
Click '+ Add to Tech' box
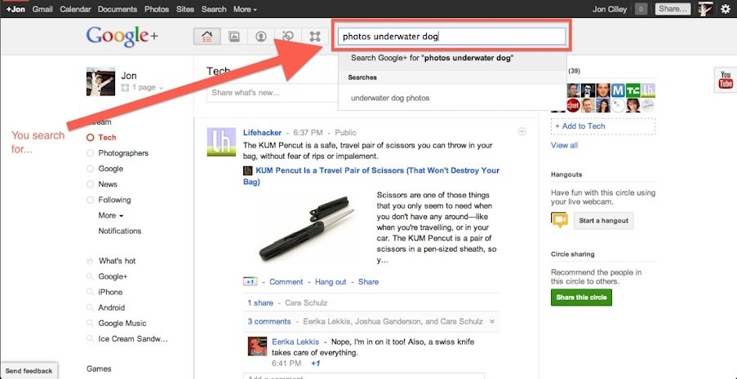click(603, 126)
